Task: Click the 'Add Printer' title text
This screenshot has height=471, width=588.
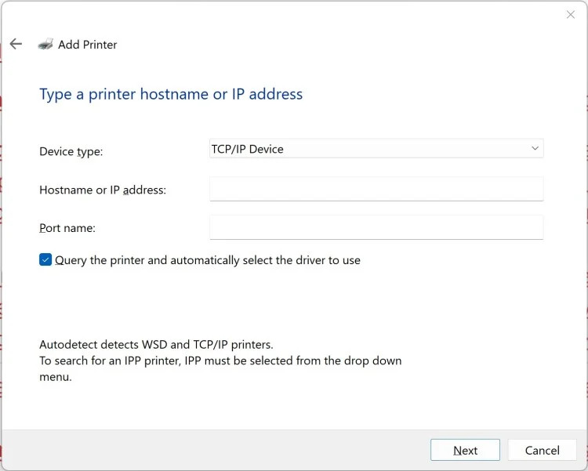Action: [x=88, y=45]
